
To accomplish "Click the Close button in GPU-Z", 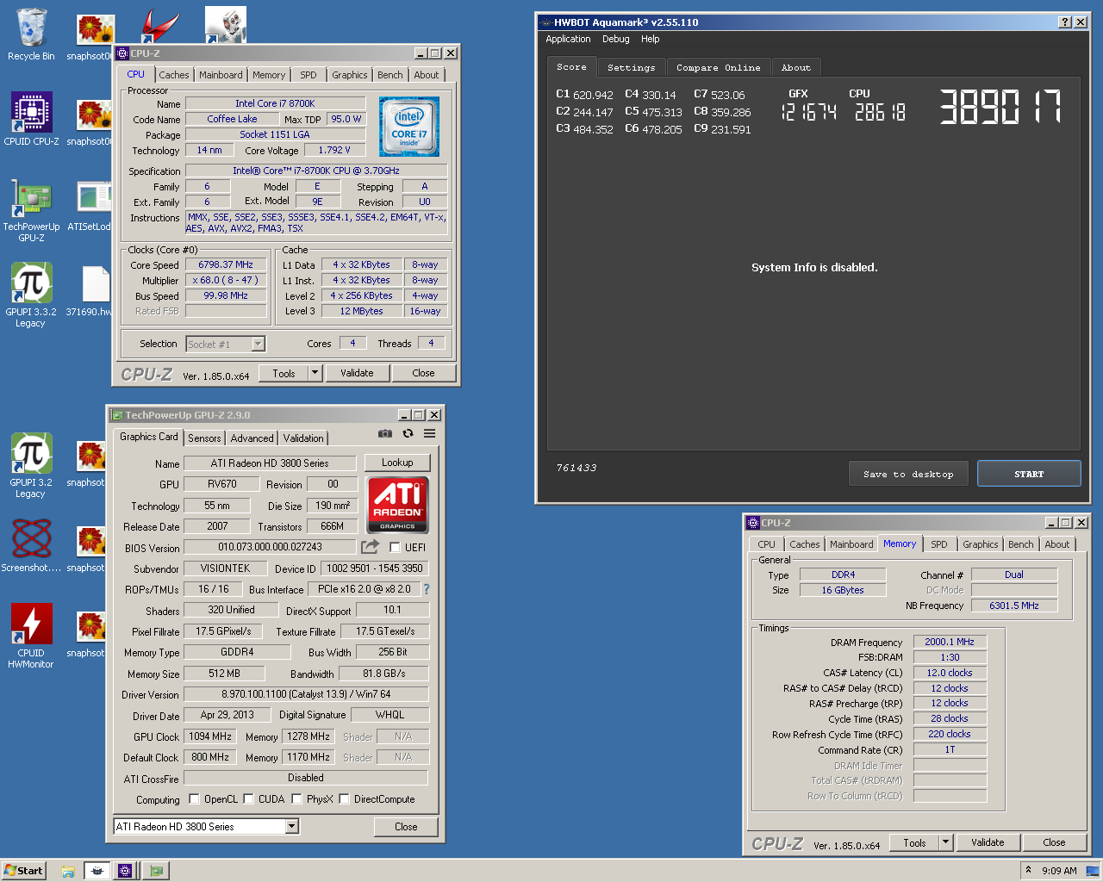I will point(406,827).
